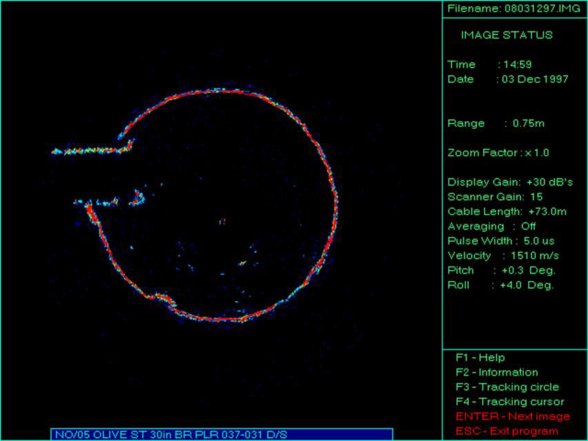Image resolution: width=588 pixels, height=441 pixels.
Task: Click the Averaging Off line
Action: [x=491, y=226]
